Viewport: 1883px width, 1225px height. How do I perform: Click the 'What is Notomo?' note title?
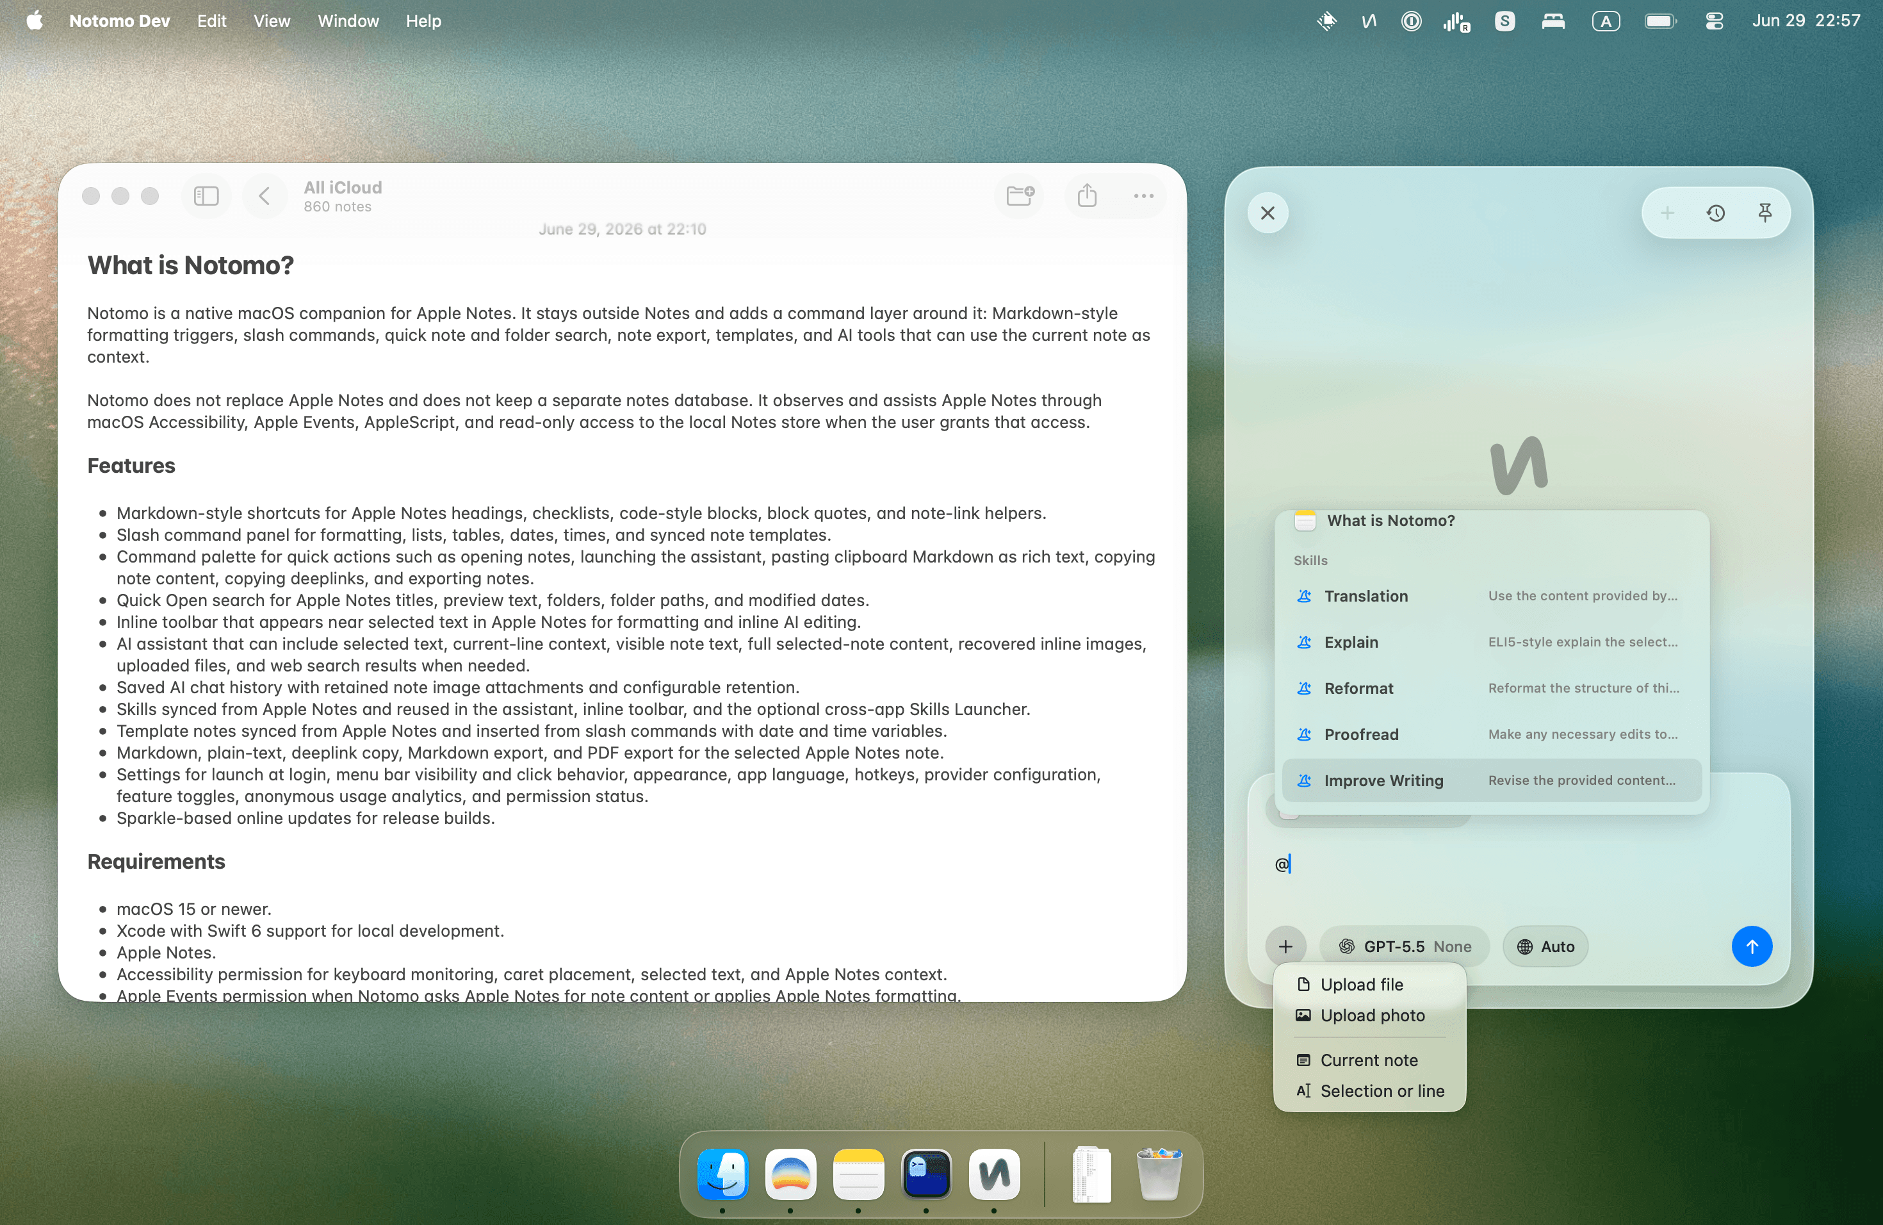[x=191, y=265]
